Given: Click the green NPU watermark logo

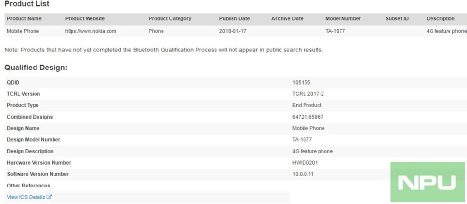Looking at the screenshot, I should pyautogui.click(x=428, y=182).
